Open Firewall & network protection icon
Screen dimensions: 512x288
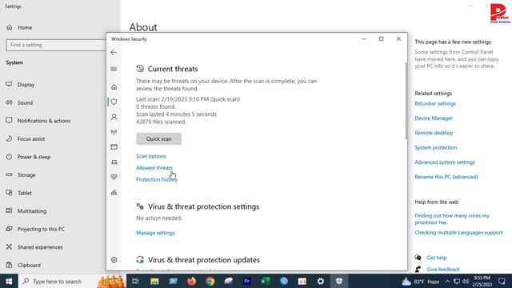114,132
